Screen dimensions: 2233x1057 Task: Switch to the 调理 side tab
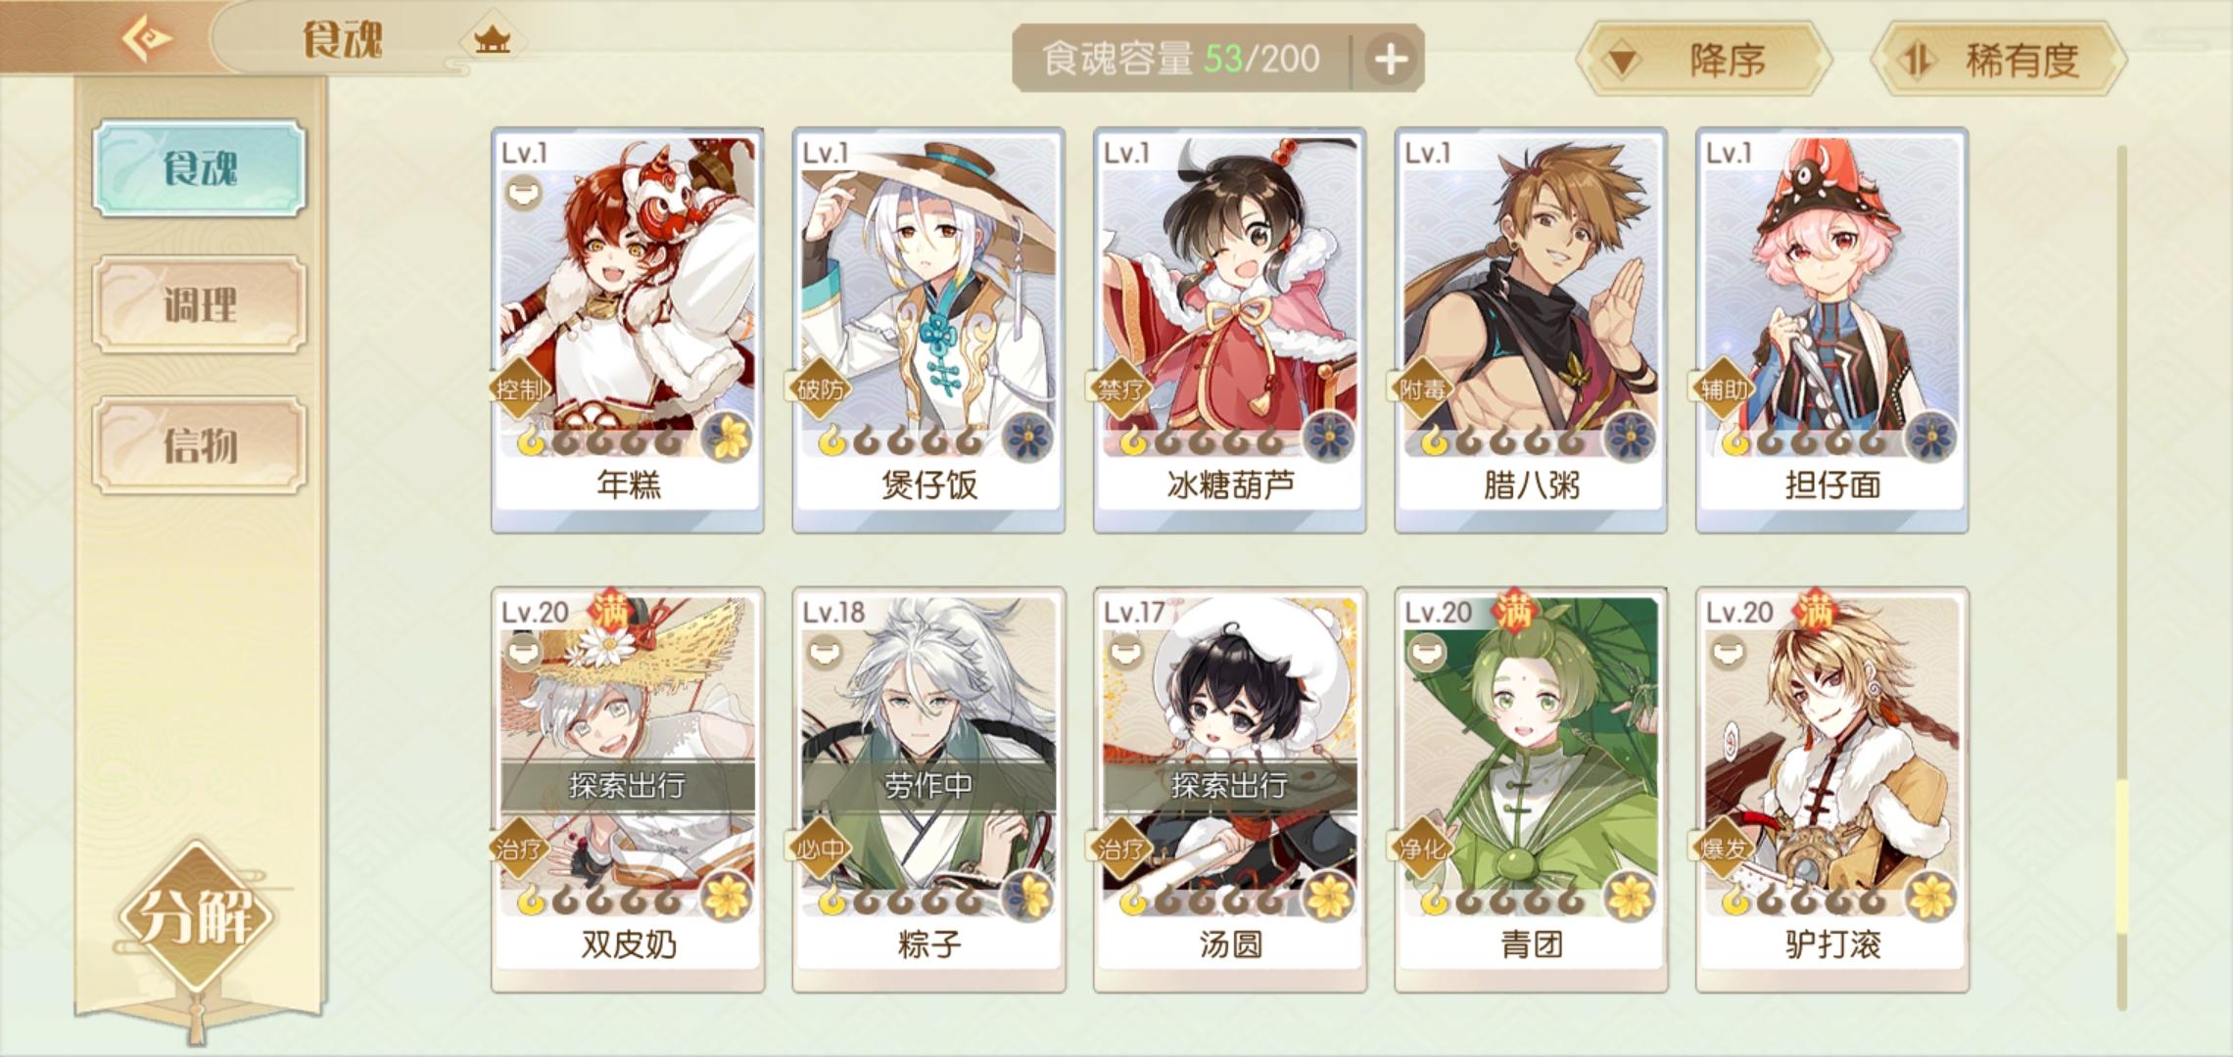(x=200, y=305)
